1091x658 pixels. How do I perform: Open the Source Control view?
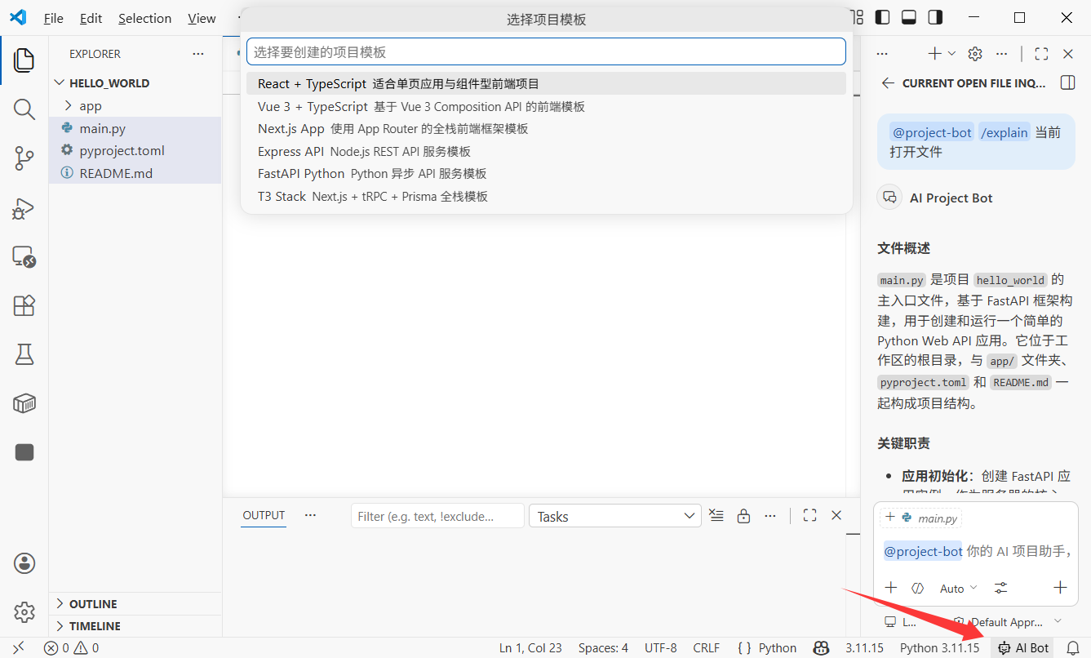(x=24, y=158)
